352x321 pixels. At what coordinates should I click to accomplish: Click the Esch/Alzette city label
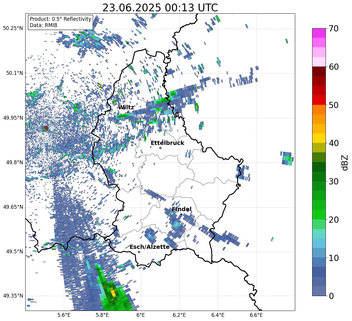[x=150, y=247]
